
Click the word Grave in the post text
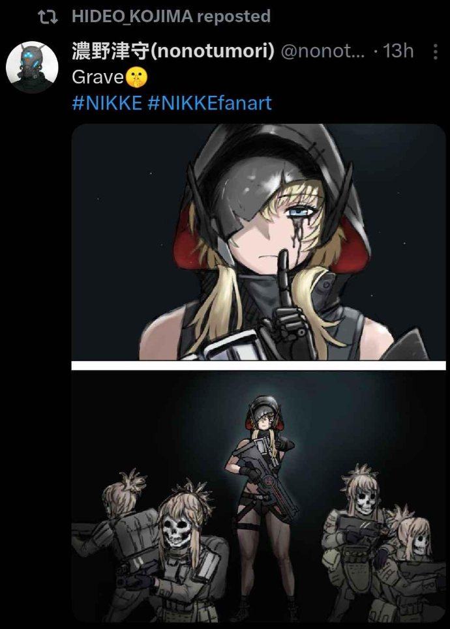tap(98, 77)
